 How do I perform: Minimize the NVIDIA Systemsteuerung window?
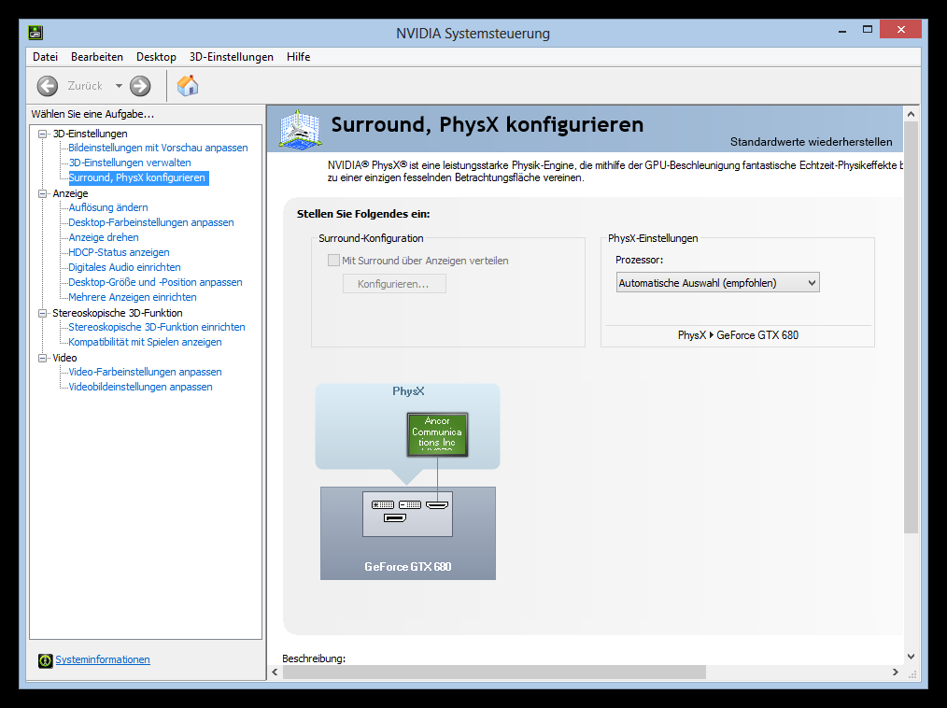click(x=842, y=30)
